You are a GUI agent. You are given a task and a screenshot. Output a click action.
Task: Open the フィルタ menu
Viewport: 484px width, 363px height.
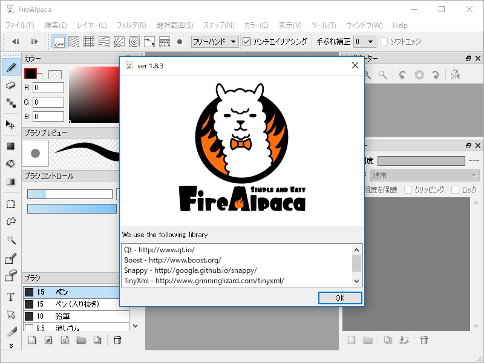132,25
